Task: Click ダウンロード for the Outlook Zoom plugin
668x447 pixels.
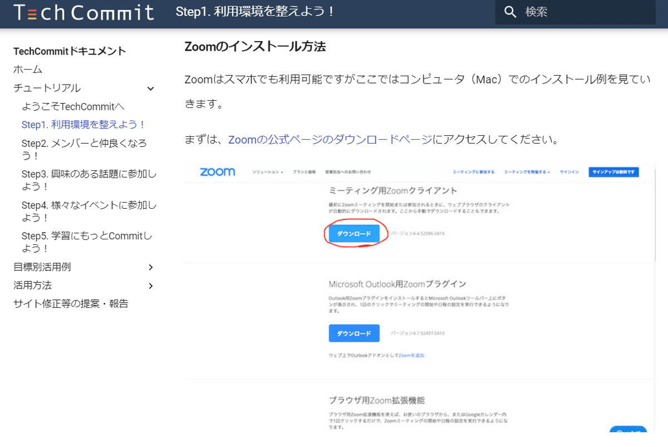Action: pos(355,333)
